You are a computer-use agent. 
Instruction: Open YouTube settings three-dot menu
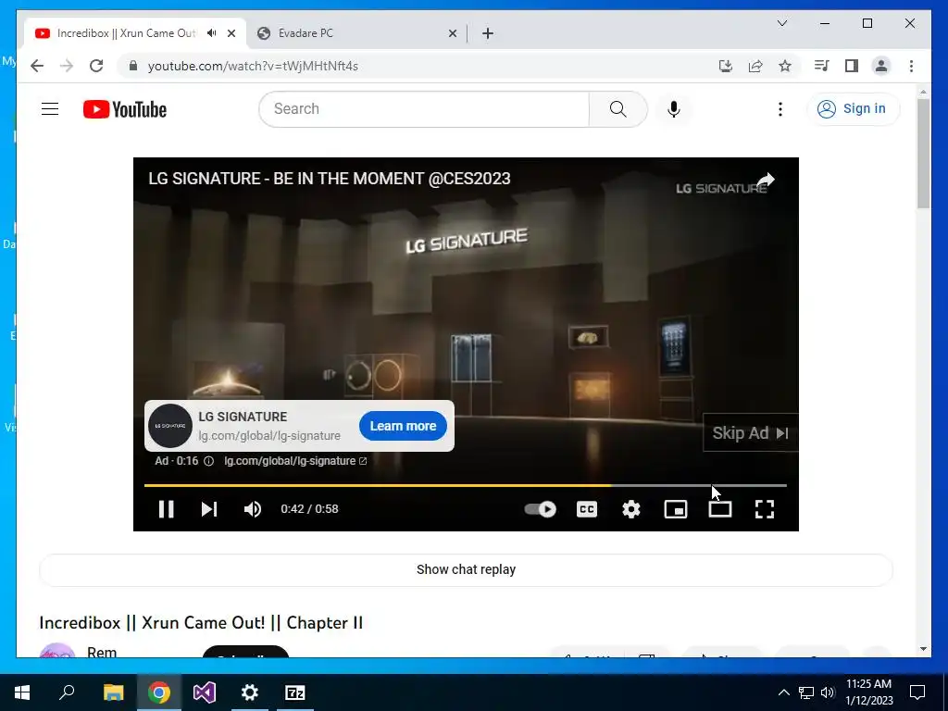(x=780, y=109)
